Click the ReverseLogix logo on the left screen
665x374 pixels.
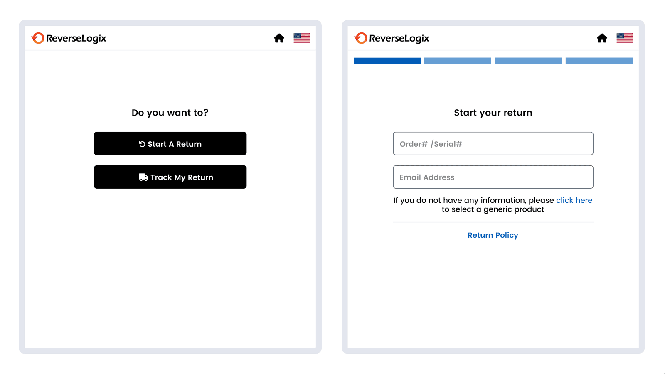point(69,38)
